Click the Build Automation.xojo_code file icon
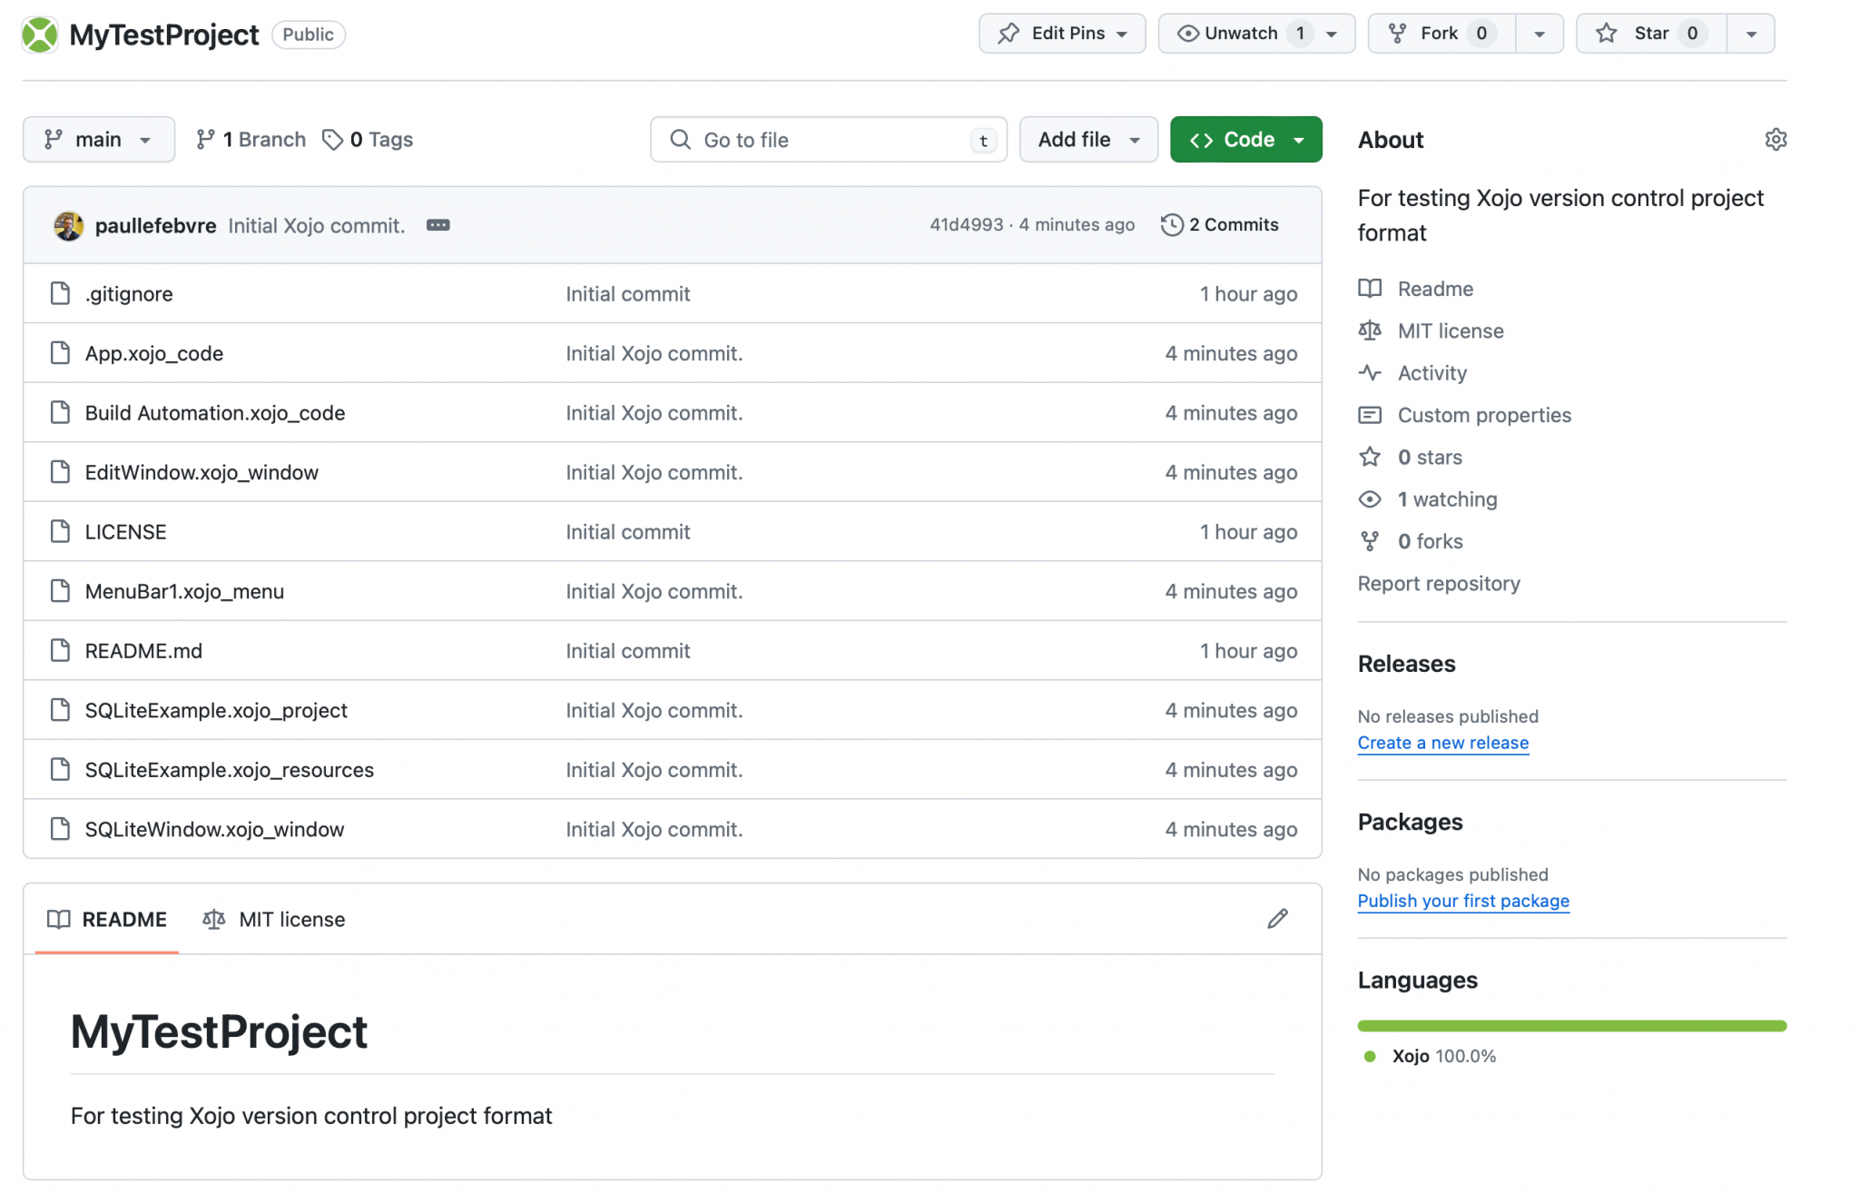Screen dimensions: 1859x1203 click(x=60, y=412)
